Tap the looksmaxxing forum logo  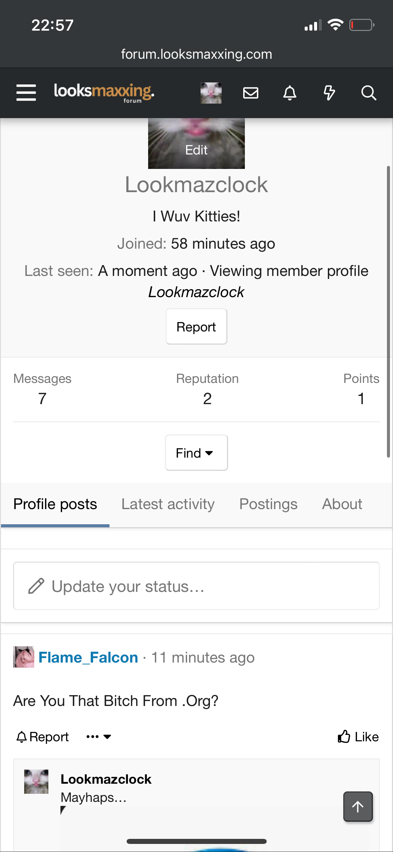[x=104, y=93]
